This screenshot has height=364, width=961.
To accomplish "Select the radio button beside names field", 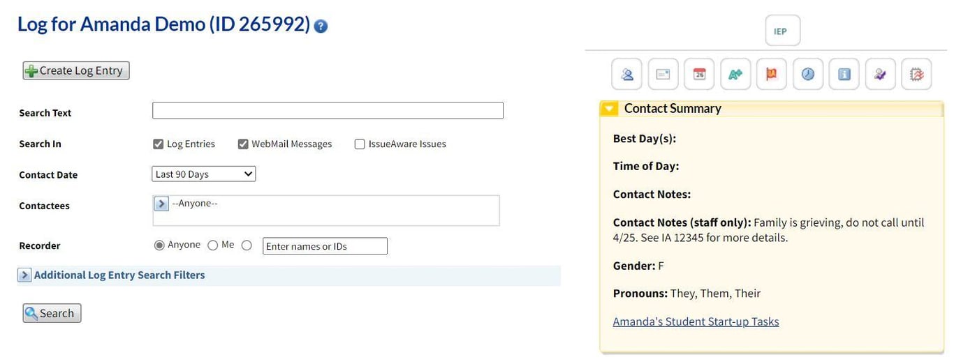I will coord(247,245).
